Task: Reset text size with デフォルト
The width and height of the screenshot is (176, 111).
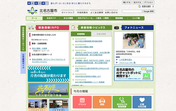Action: [148, 2]
